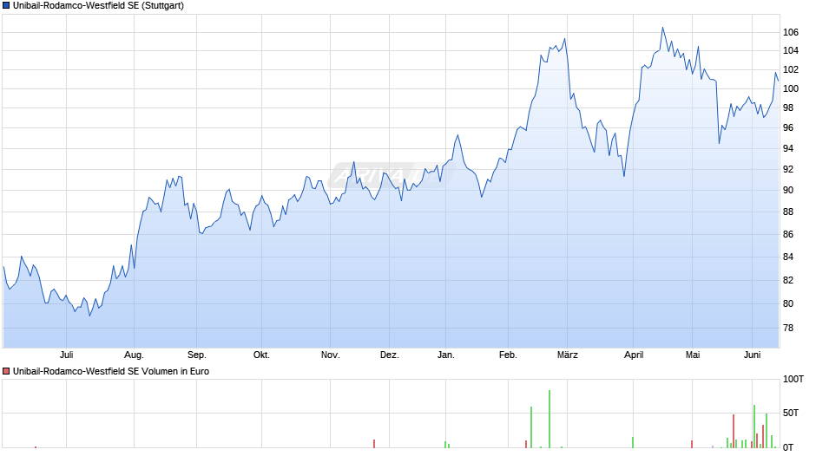This screenshot has width=816, height=456.
Task: Click the price axis value 100
Action: click(791, 88)
